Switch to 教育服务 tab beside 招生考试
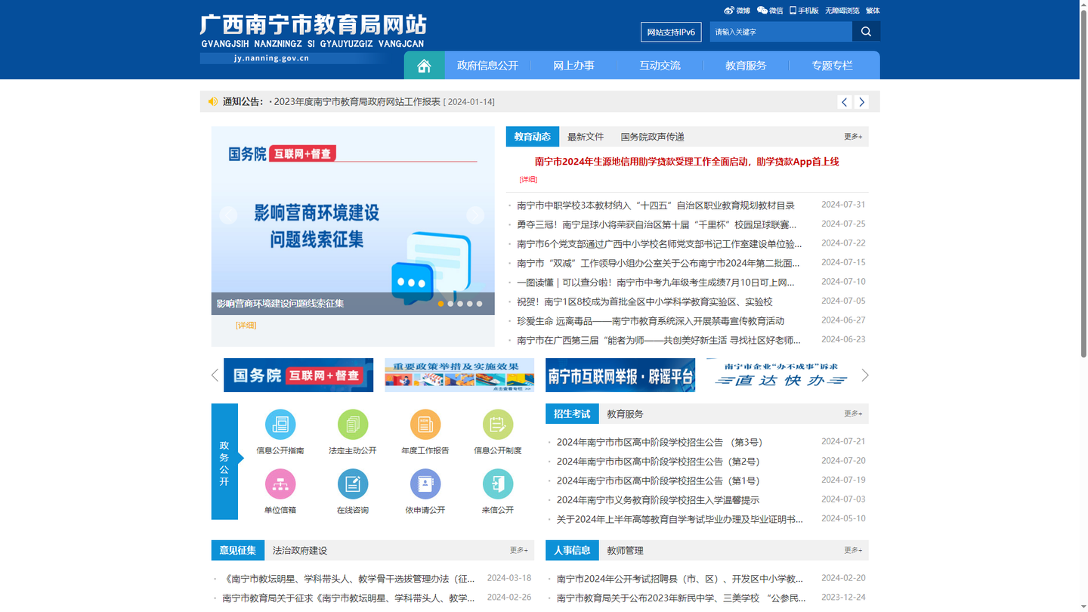 (625, 414)
